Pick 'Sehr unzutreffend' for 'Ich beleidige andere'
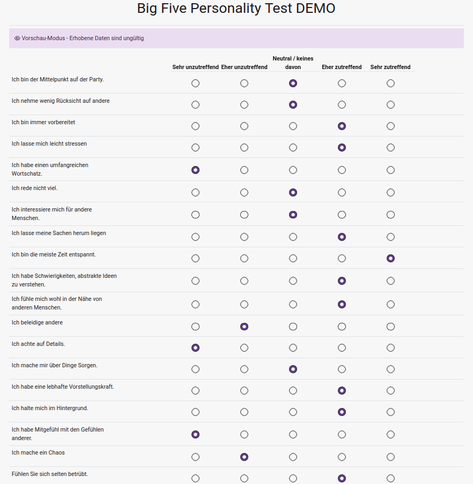 pos(195,327)
